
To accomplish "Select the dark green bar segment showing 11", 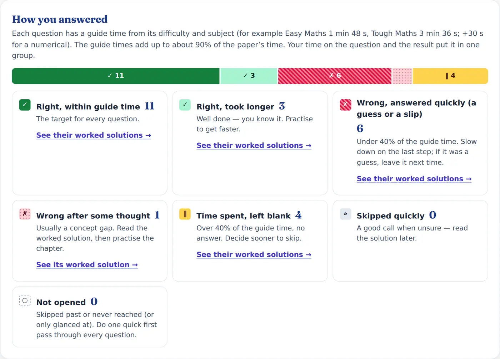I will pyautogui.click(x=116, y=76).
